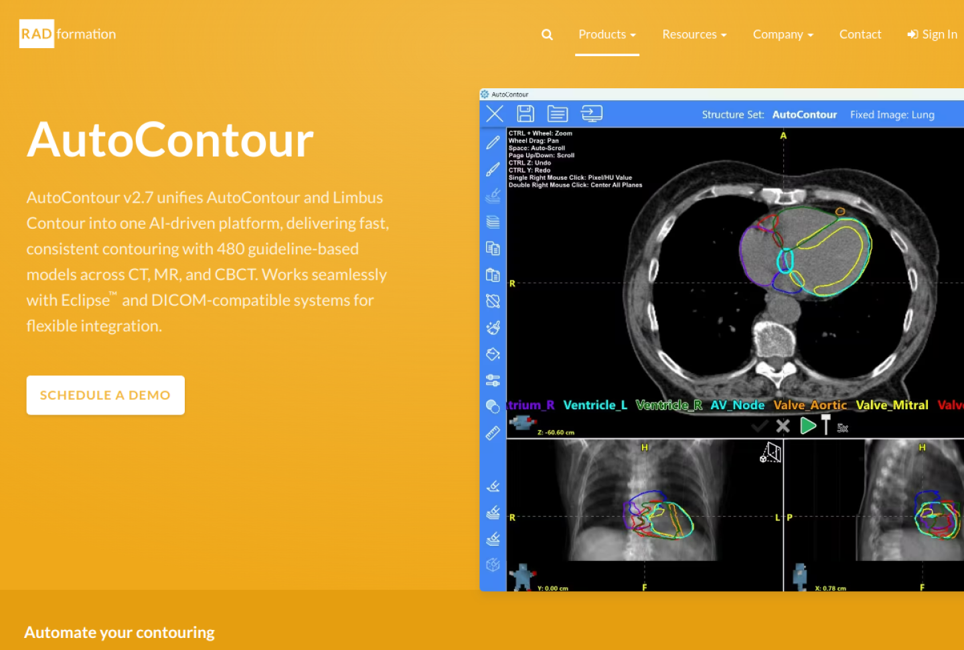Click the green play auto-scroll button
The height and width of the screenshot is (650, 964).
808,425
